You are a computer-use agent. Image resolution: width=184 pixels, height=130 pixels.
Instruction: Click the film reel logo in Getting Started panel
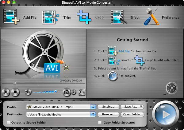coord(171,88)
